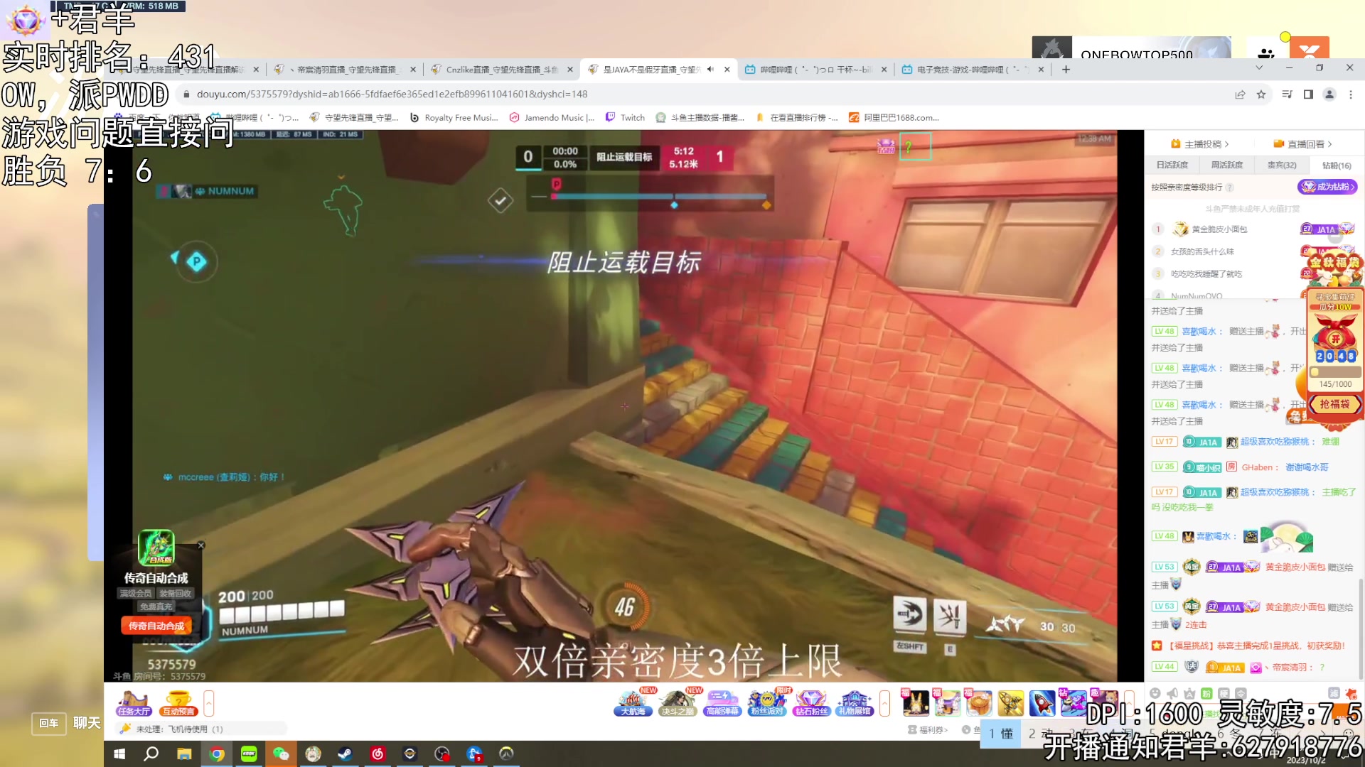Screen dimensions: 1365x767
Task: Open the 斗鱼主播数据 bookmark
Action: [x=700, y=118]
